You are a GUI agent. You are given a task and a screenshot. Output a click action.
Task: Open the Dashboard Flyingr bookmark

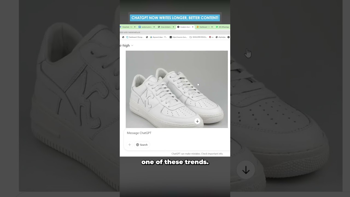pyautogui.click(x=135, y=37)
